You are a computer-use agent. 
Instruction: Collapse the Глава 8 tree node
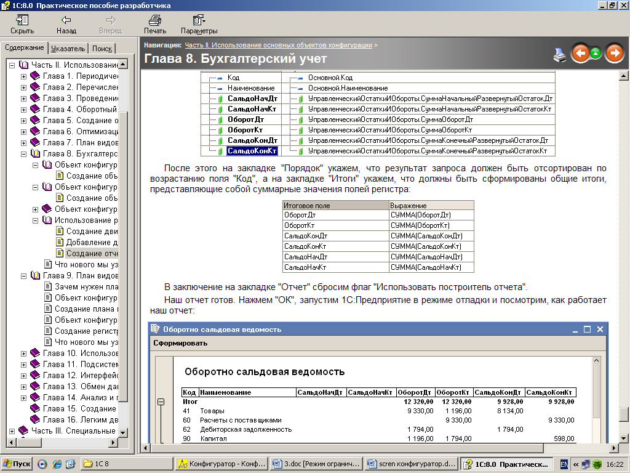(x=24, y=154)
